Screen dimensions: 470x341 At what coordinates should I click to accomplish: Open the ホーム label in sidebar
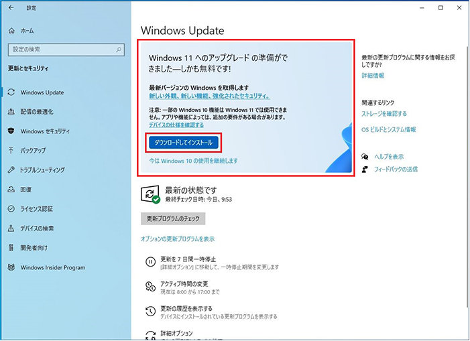point(27,31)
